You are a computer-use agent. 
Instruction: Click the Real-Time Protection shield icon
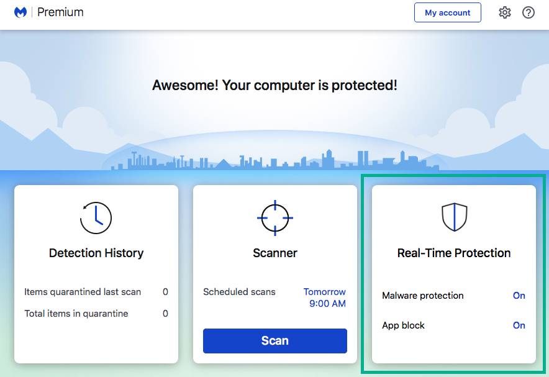click(x=453, y=217)
